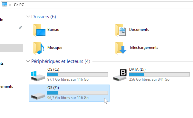Open the Bureau folder icon
Image resolution: width=193 pixels, height=118 pixels.
39,30
